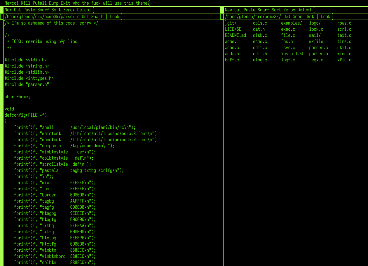Click Delcol in the directory listing column tag
This screenshot has height=266, width=368.
click(305, 10)
